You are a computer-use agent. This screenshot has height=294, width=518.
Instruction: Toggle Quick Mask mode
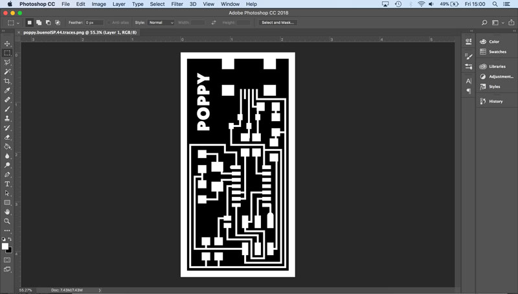7,260
